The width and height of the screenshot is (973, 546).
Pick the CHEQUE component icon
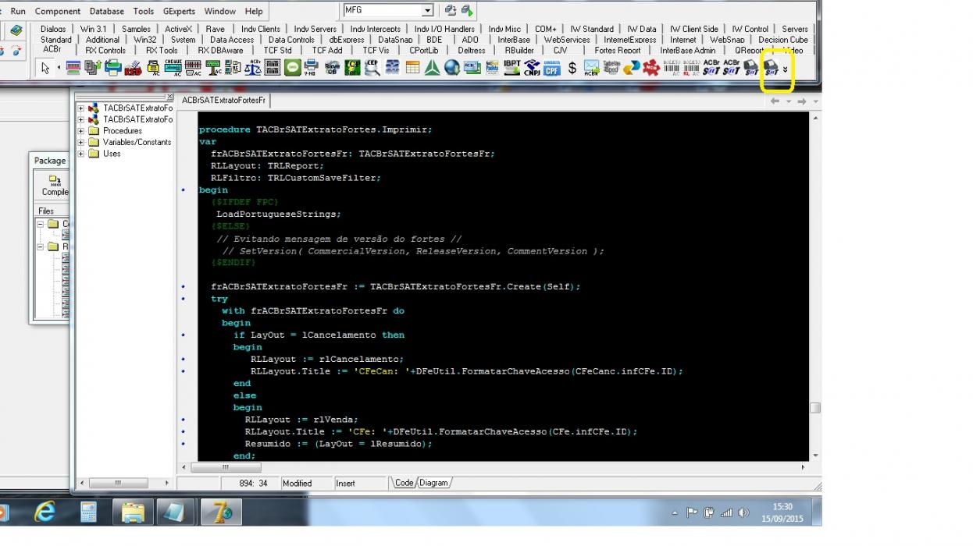(173, 68)
